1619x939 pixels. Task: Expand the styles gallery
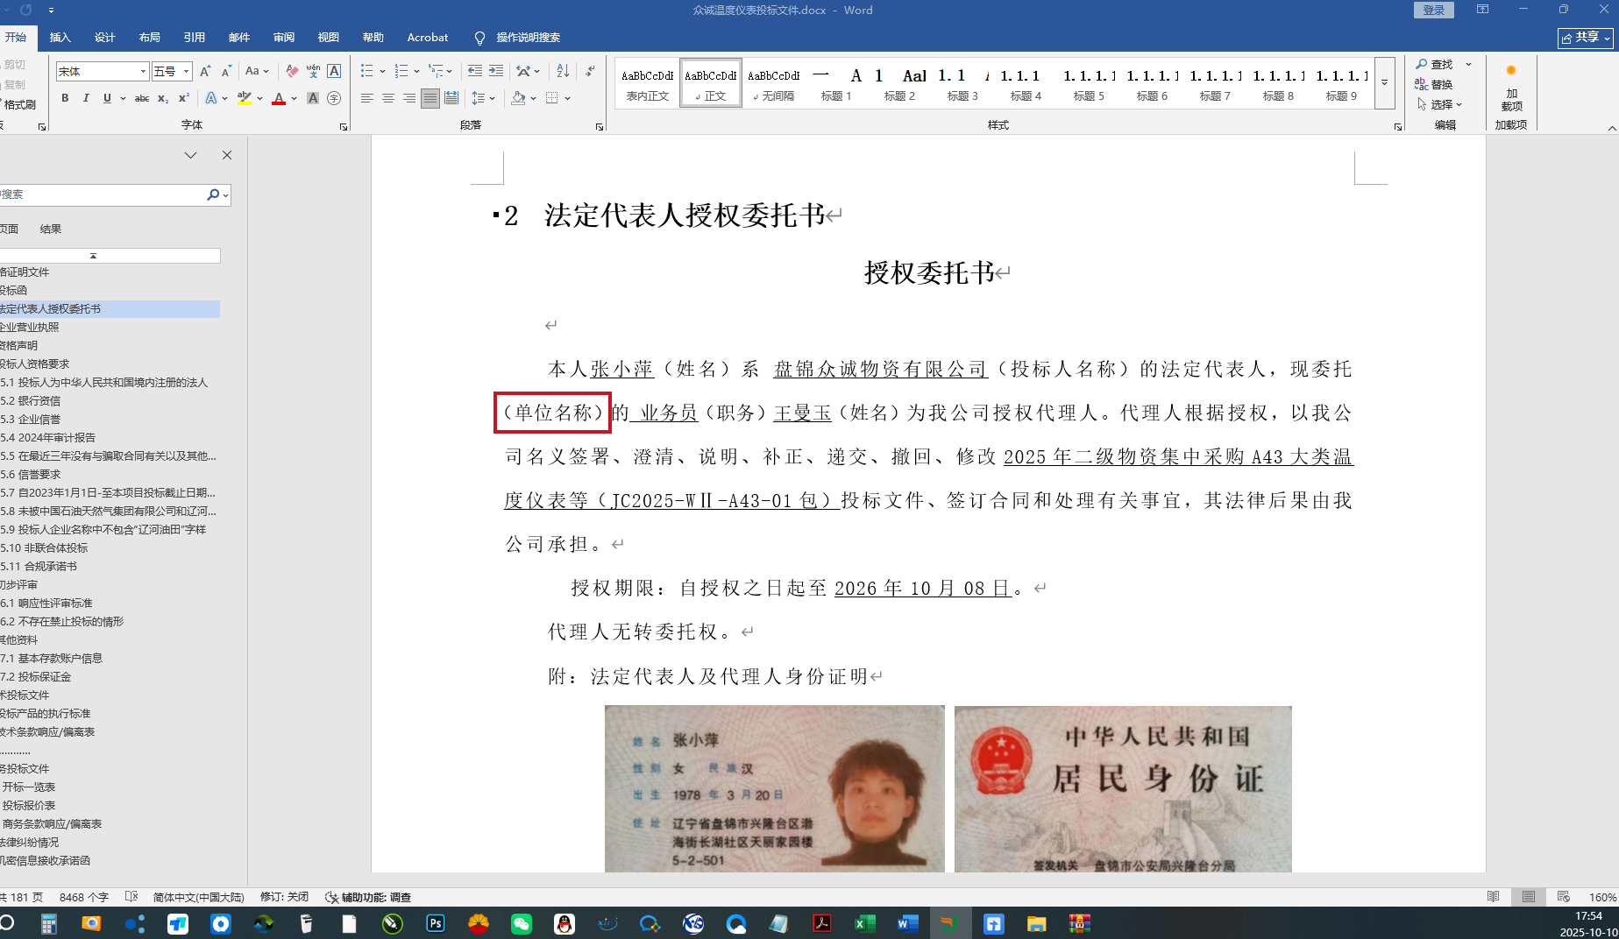tap(1385, 83)
